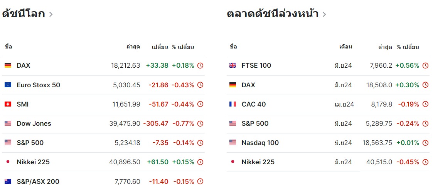Click the S&P 500 futures price 5,289.75
This screenshot has height=190, width=433.
click(378, 123)
